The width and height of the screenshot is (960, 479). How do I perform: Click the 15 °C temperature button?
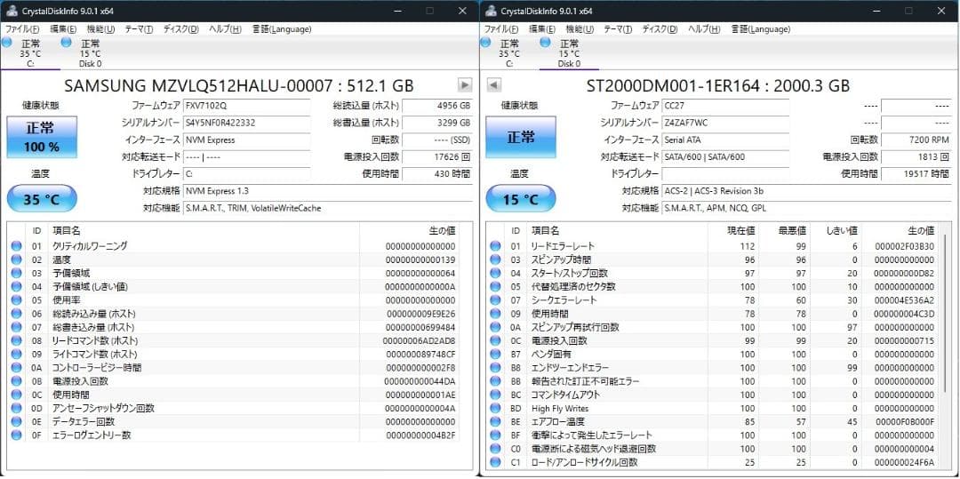click(521, 199)
